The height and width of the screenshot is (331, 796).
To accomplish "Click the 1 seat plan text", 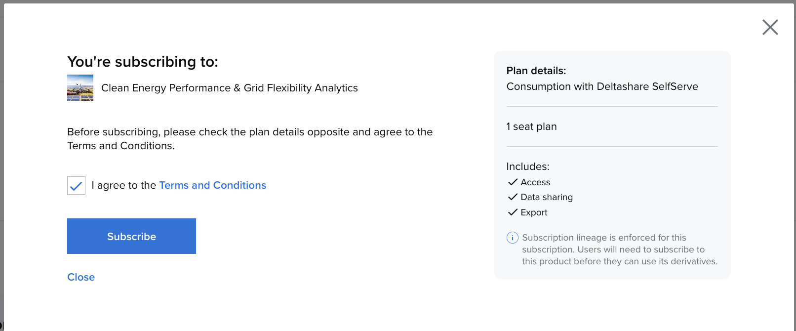I will (531, 126).
